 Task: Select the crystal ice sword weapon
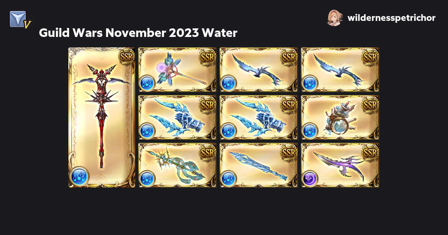tap(259, 165)
